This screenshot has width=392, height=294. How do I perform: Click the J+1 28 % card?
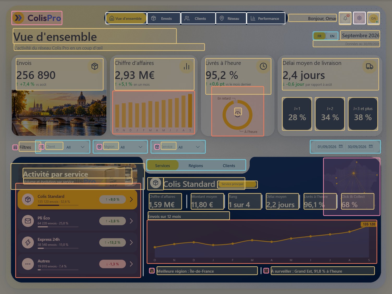[x=297, y=114]
